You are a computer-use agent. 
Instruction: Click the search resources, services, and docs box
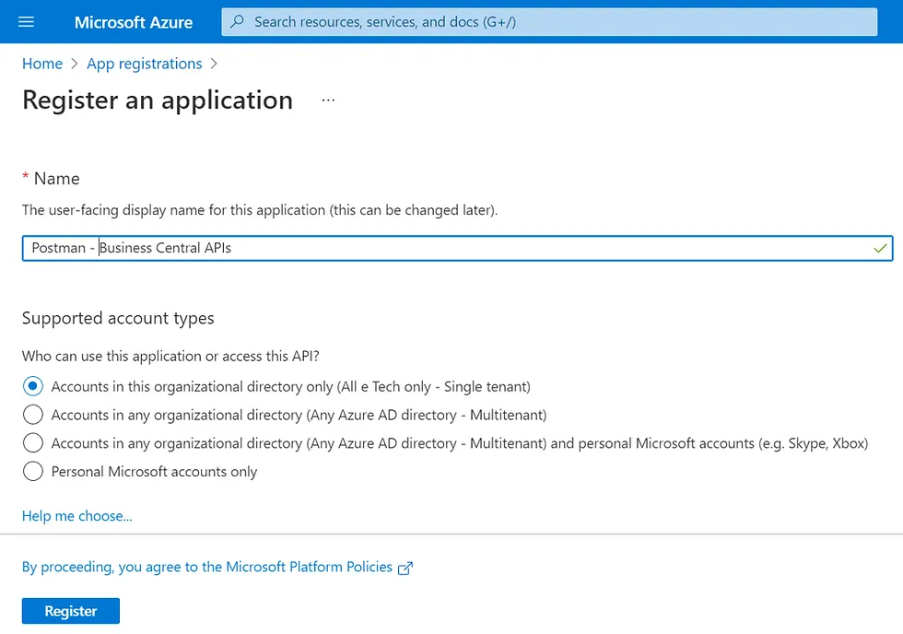(549, 22)
